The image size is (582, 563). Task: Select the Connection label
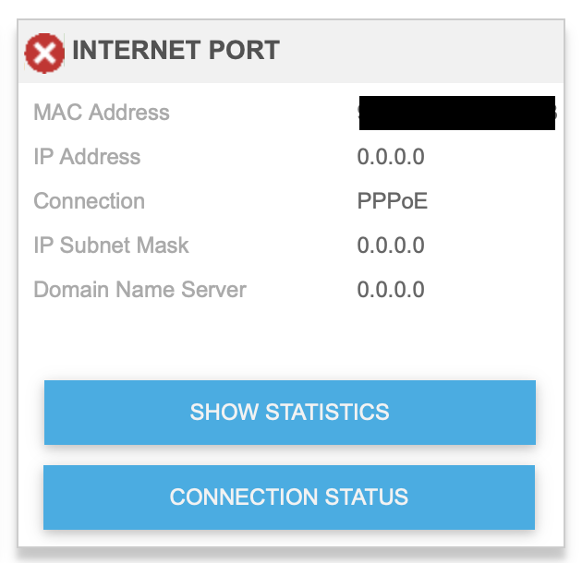tap(89, 201)
